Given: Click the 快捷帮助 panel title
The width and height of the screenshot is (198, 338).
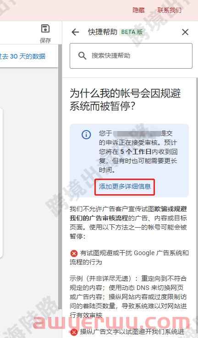Looking at the screenshot, I should 103,32.
